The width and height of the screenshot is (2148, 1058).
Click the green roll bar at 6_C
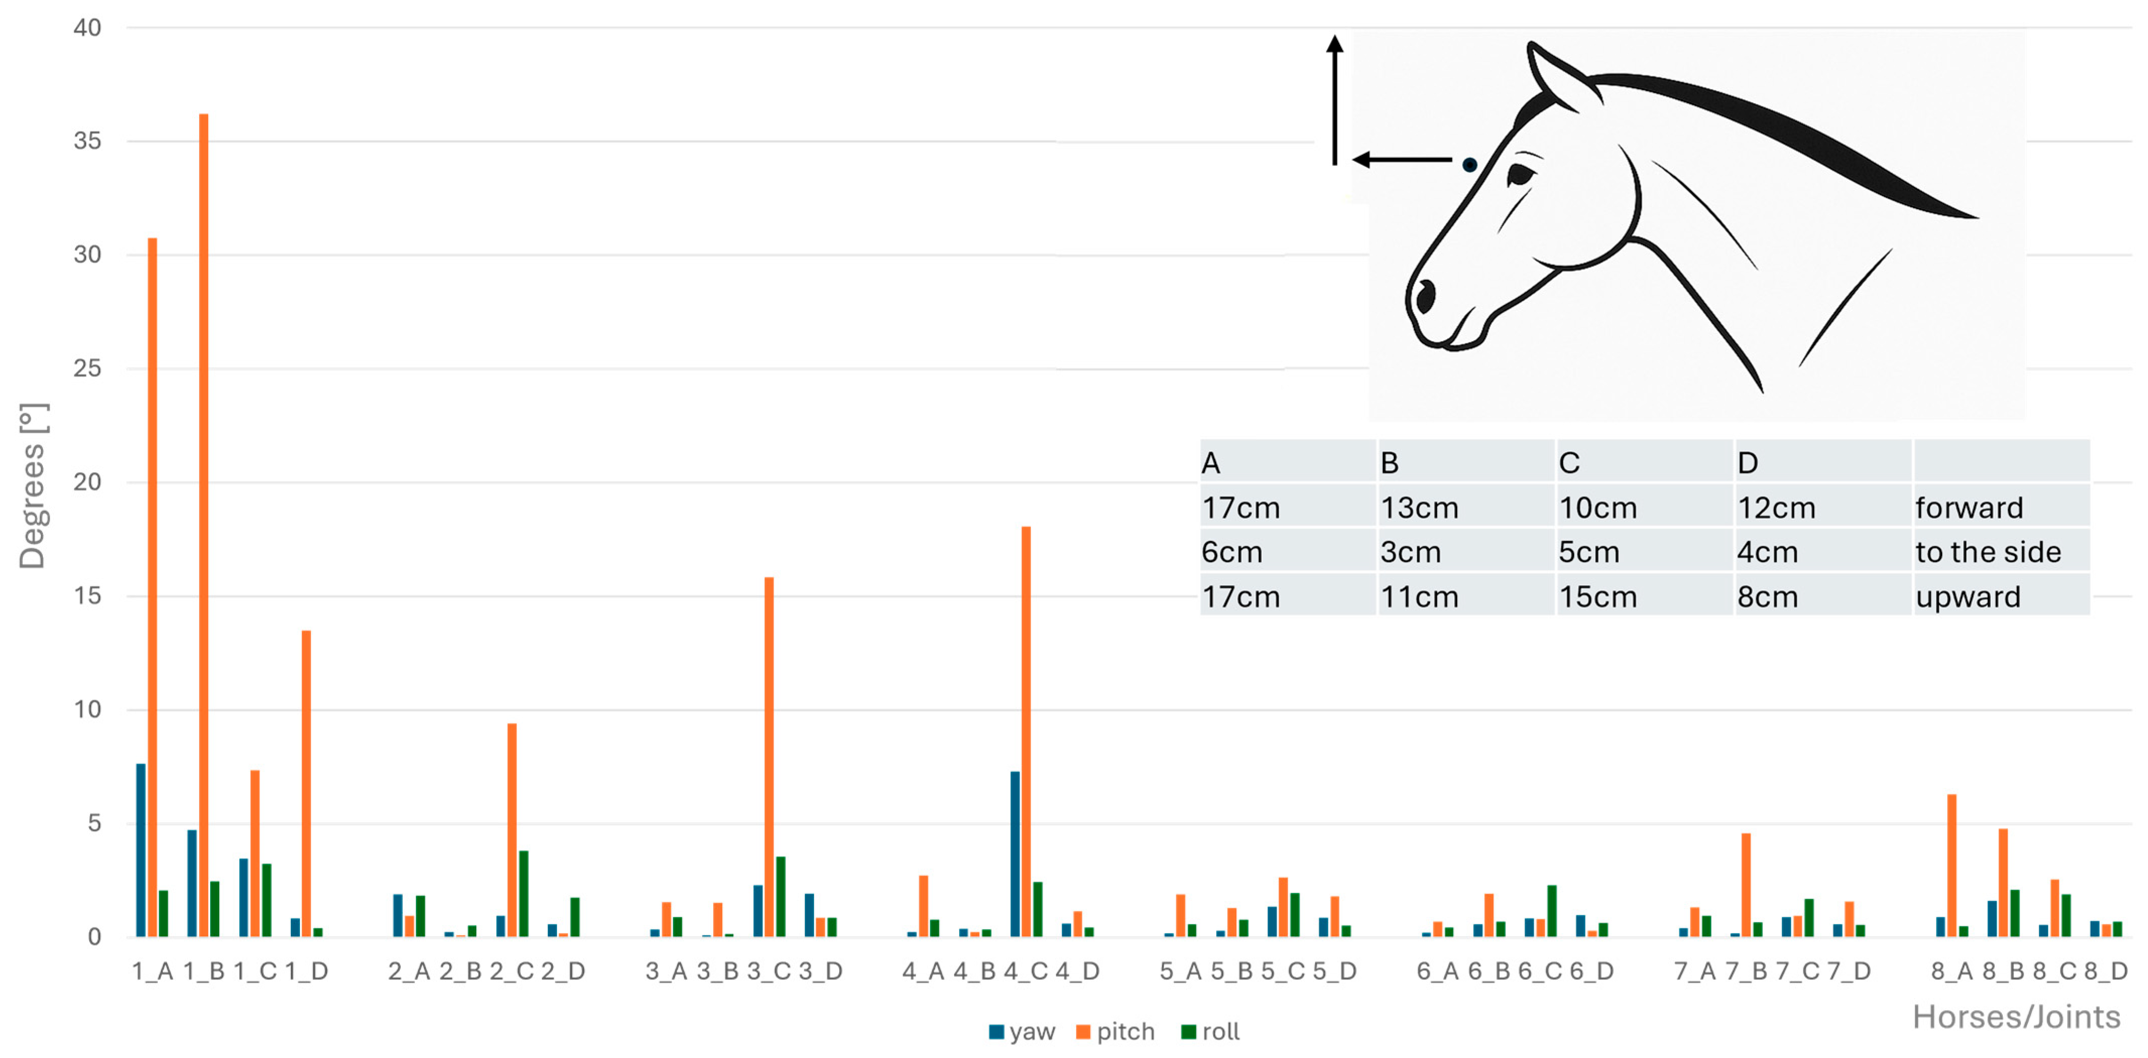pos(1552,911)
